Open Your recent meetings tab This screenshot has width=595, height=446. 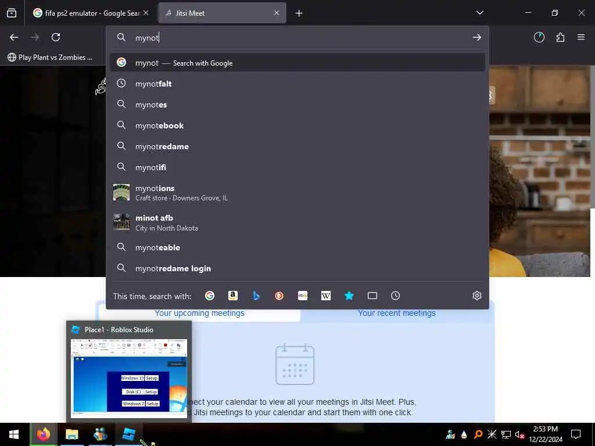pos(396,313)
